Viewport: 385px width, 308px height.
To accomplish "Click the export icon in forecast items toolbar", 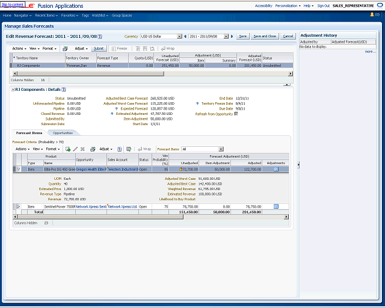I will [x=93, y=149].
